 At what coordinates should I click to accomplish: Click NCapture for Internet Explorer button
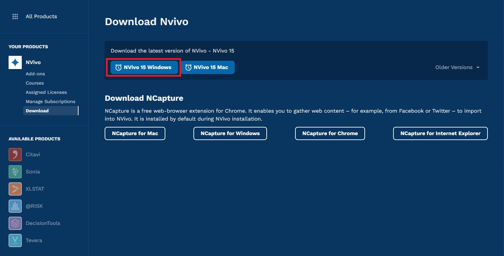pos(440,133)
